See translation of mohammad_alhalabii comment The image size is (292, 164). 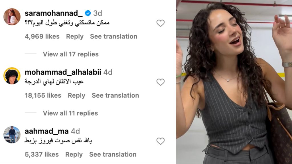click(x=115, y=95)
